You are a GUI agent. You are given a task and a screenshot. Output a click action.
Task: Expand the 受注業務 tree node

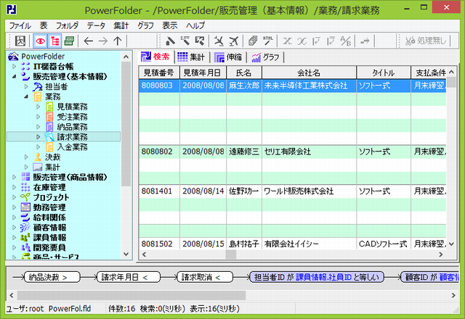click(x=38, y=117)
